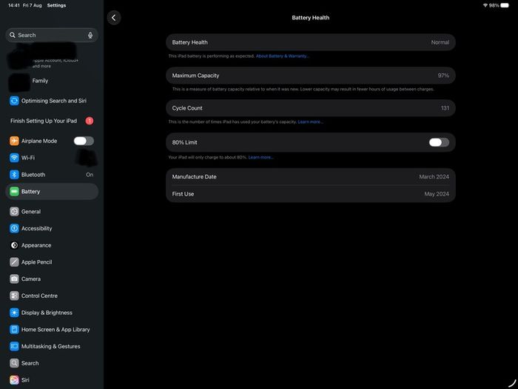Open Learn more under Cycle Count
This screenshot has width=518, height=389.
310,122
